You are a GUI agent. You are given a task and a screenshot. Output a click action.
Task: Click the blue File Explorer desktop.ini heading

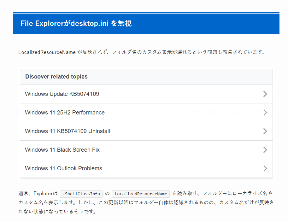point(76,24)
